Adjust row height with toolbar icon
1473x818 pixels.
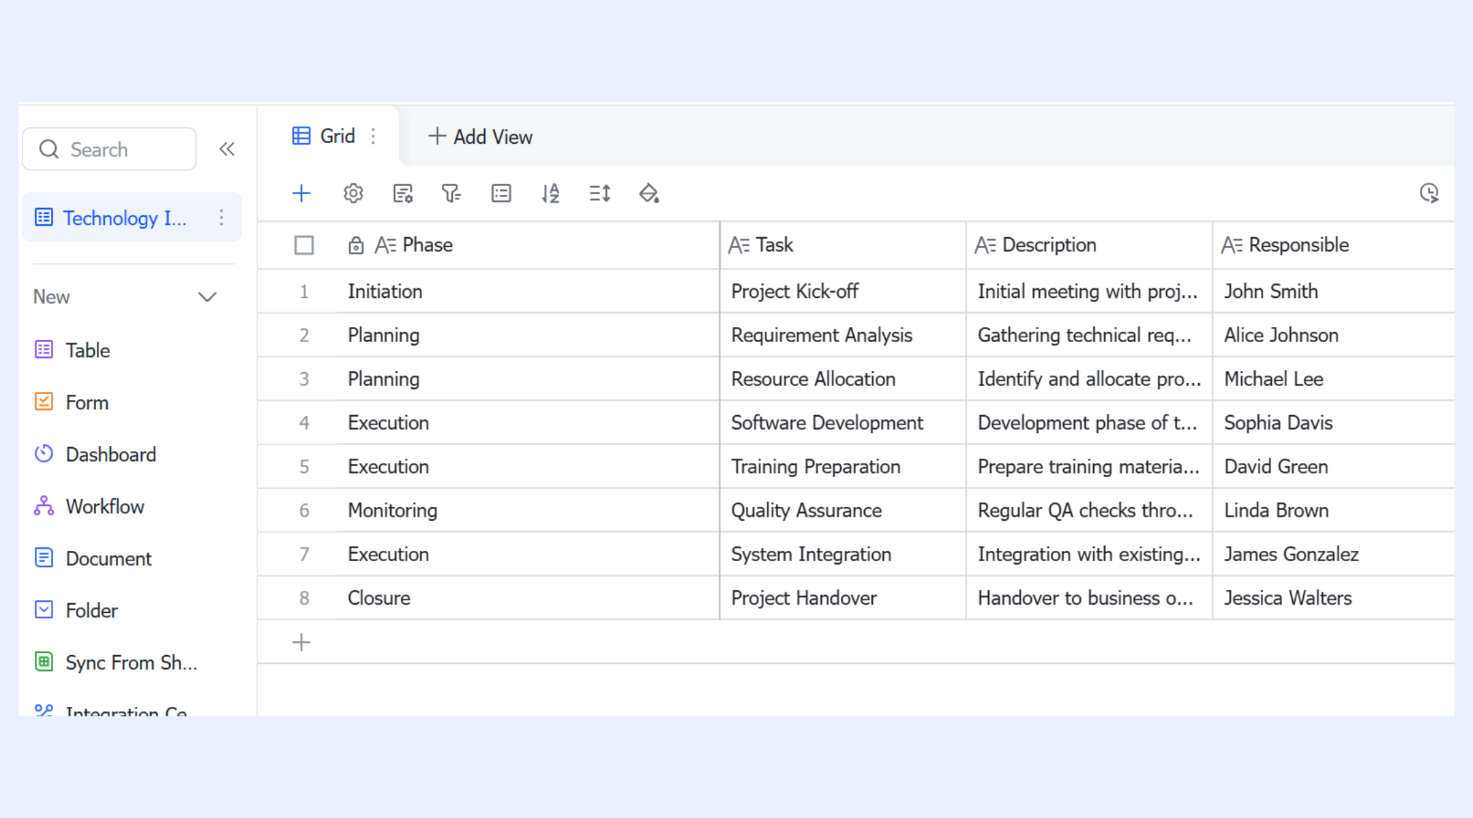tap(599, 194)
